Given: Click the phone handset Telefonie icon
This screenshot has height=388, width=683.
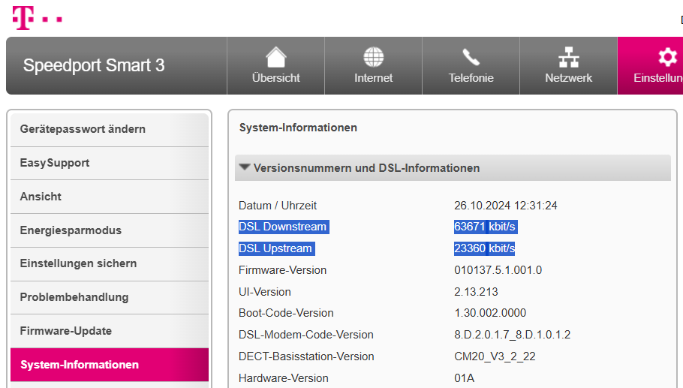Looking at the screenshot, I should pyautogui.click(x=471, y=57).
